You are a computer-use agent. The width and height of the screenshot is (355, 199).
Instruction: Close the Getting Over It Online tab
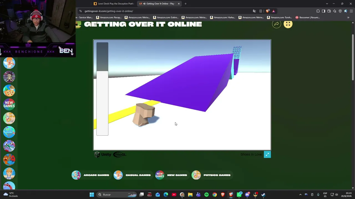[x=179, y=4]
